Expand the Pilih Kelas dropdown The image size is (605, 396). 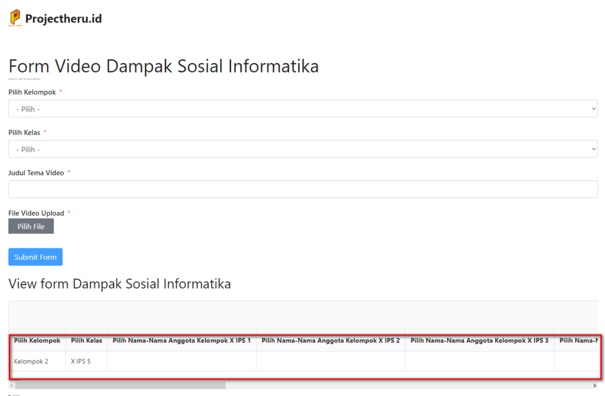pos(302,149)
